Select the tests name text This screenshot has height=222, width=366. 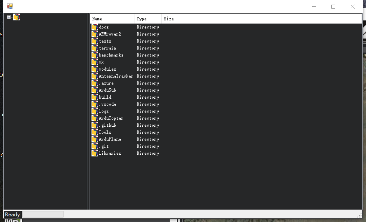[x=105, y=41]
